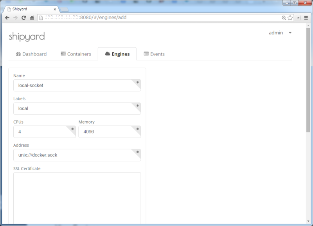Click the SSL Certificate text area
This screenshot has width=313, height=226.
(x=77, y=196)
